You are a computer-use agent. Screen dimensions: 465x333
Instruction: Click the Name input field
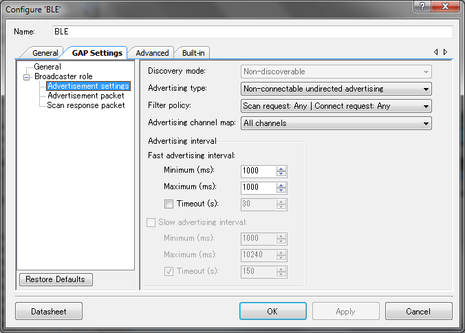coord(252,32)
